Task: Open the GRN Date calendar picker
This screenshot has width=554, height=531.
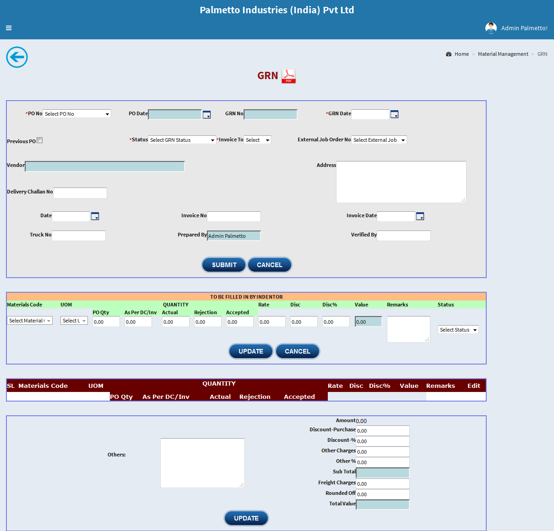Action: pos(394,114)
